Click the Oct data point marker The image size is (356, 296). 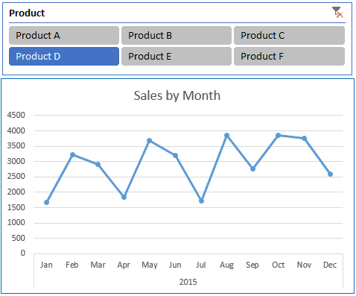[x=279, y=136]
